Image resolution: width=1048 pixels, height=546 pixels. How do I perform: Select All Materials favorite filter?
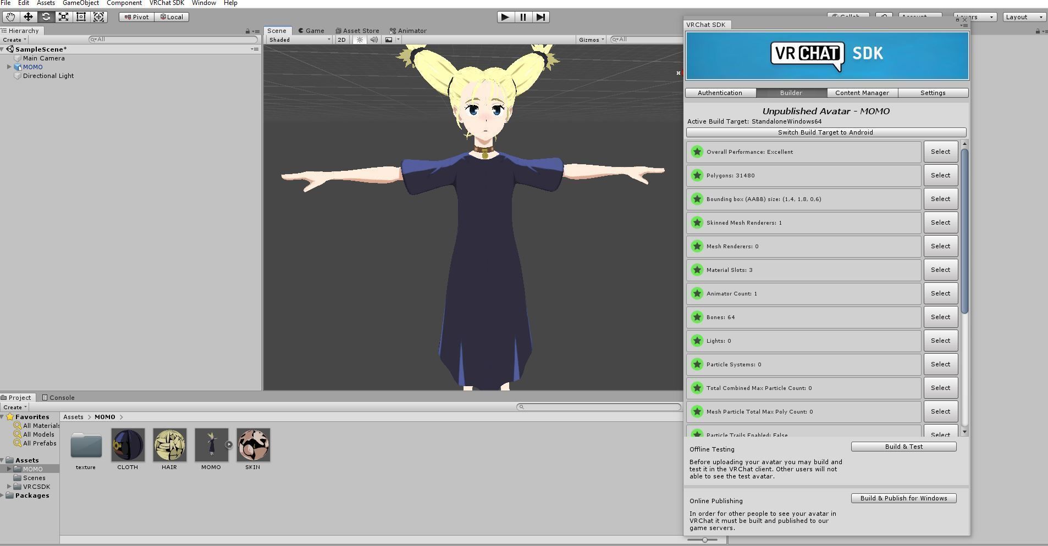click(37, 426)
